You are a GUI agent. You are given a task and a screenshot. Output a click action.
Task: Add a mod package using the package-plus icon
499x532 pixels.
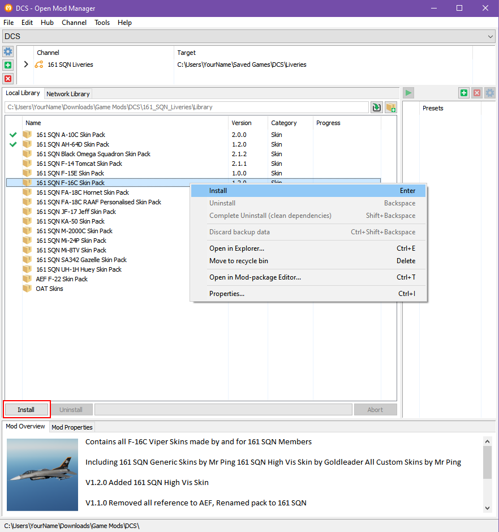coord(391,107)
